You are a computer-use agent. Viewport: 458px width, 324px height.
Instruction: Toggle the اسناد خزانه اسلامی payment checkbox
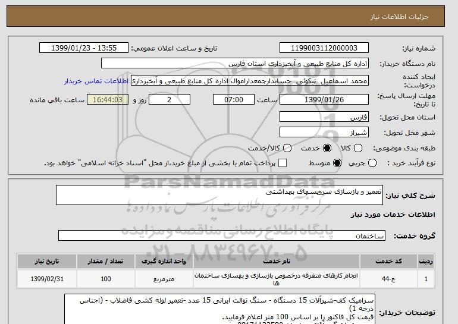pyautogui.click(x=283, y=163)
